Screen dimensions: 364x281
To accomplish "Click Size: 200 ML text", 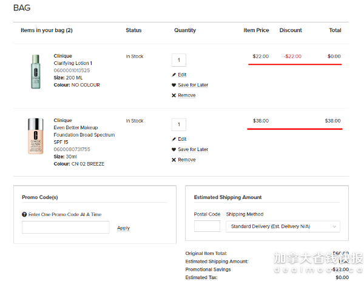I will [x=68, y=78].
